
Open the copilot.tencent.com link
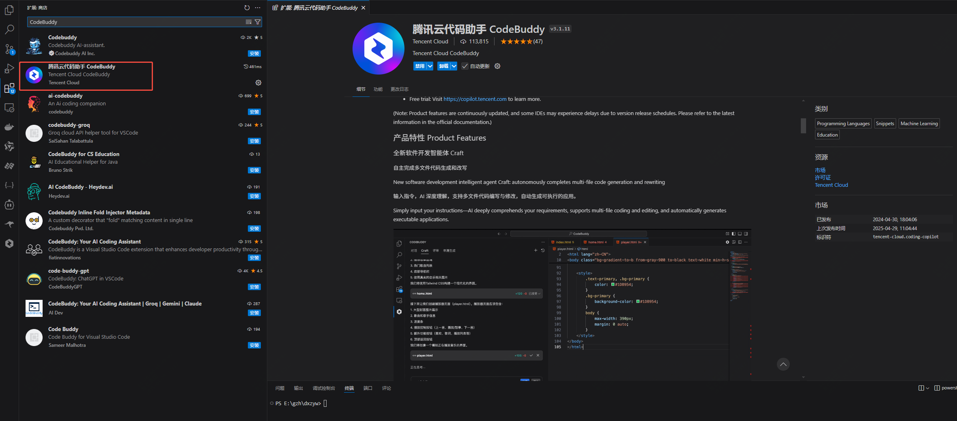pyautogui.click(x=475, y=99)
